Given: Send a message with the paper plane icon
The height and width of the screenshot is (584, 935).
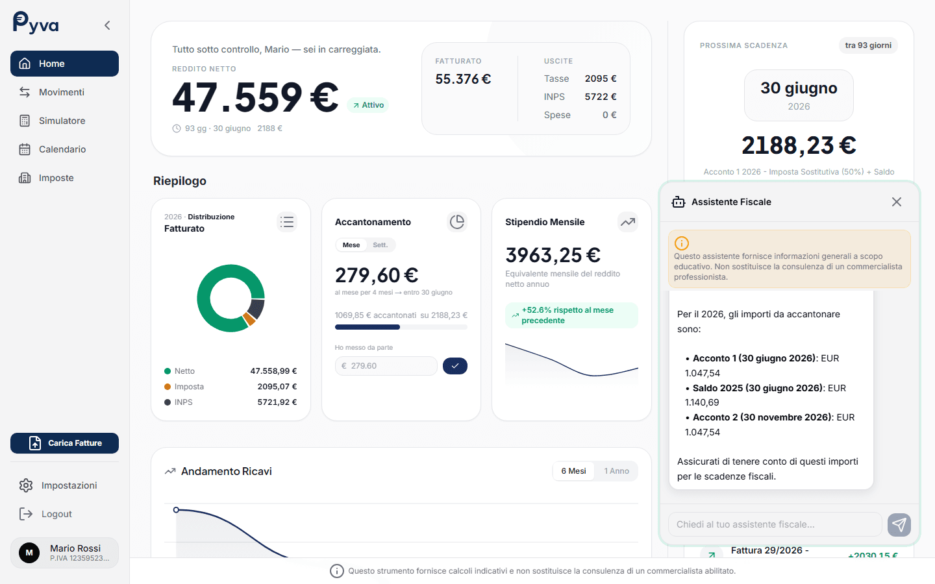Looking at the screenshot, I should coord(899,525).
